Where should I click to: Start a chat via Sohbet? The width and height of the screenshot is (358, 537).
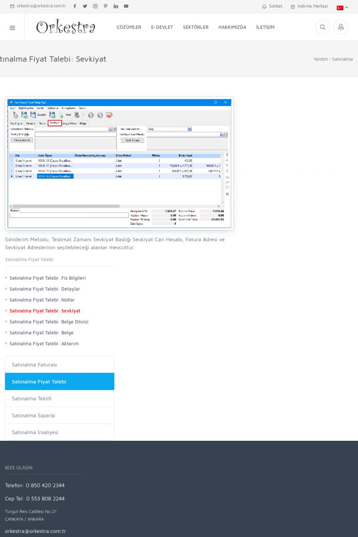coord(272,6)
